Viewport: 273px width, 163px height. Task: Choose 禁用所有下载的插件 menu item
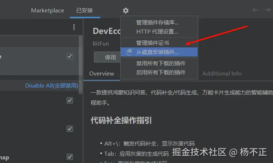tap(159, 63)
